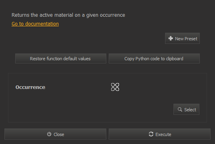Copy Python code to clipboard
This screenshot has height=144, width=215.
154,59
